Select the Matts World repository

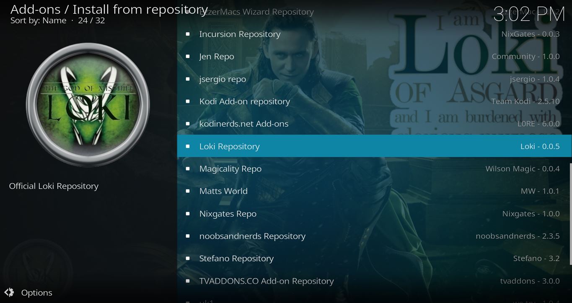223,191
